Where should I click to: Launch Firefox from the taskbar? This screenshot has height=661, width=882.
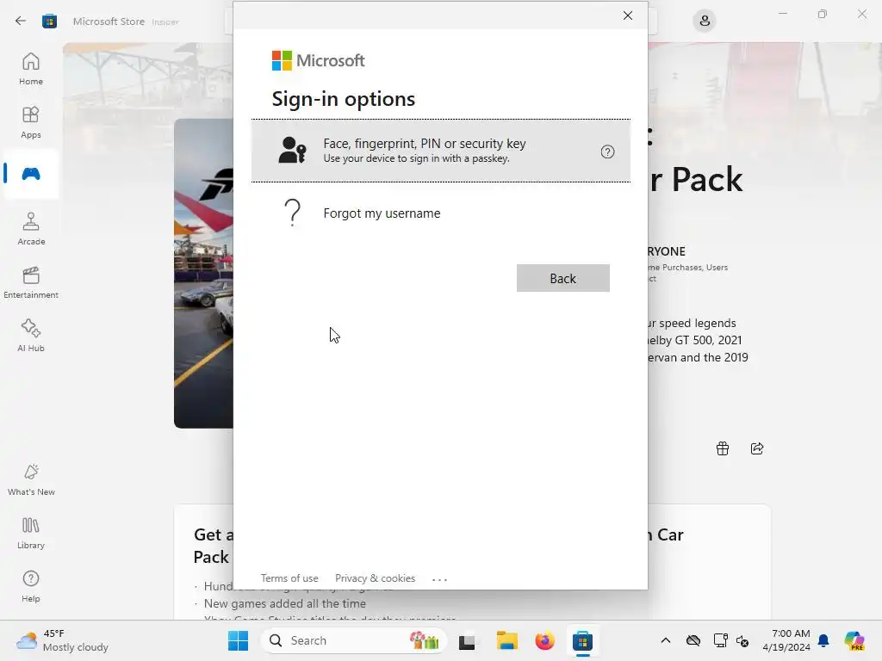pos(544,640)
